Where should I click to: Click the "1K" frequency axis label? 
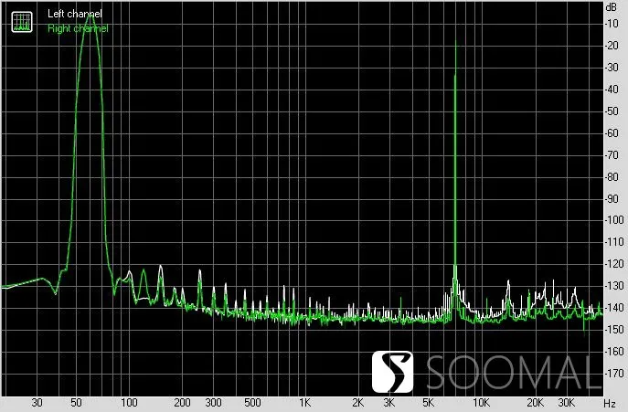[304, 402]
